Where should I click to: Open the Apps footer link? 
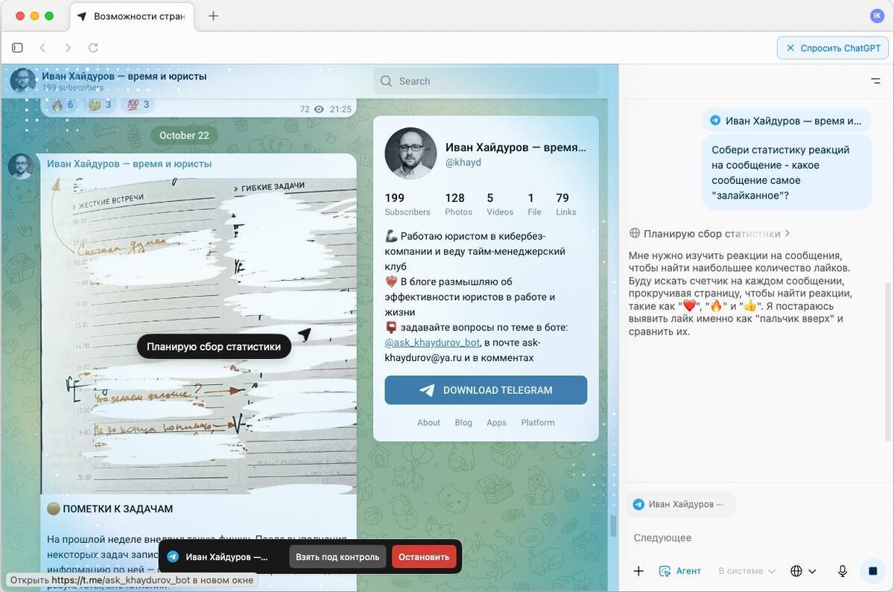(x=496, y=422)
